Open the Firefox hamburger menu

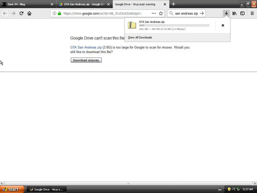(252, 13)
